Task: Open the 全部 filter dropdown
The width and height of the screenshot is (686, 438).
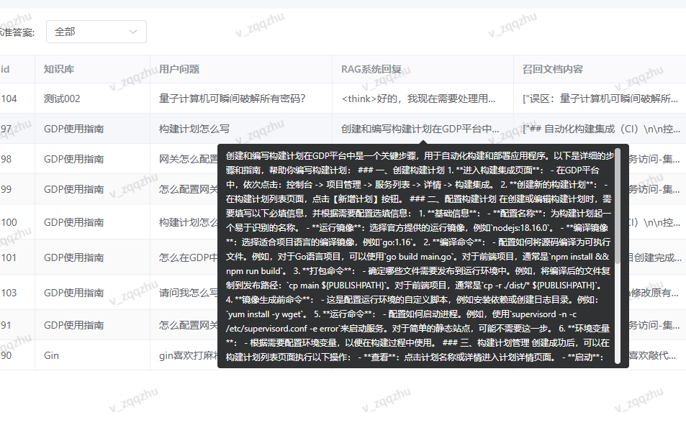Action: 96,32
